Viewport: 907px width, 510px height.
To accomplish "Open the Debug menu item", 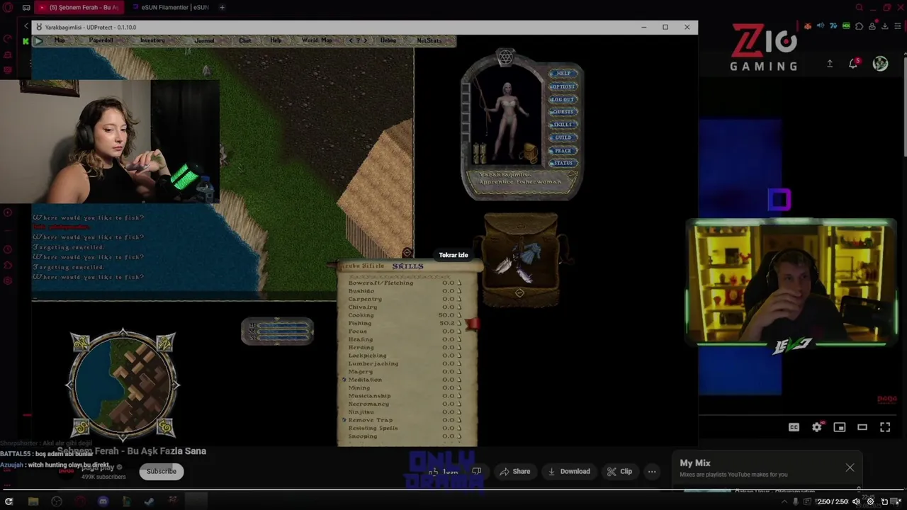I will [x=388, y=40].
